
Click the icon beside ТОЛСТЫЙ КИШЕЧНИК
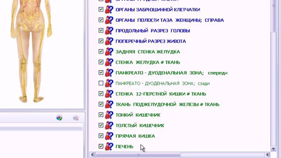(109, 126)
